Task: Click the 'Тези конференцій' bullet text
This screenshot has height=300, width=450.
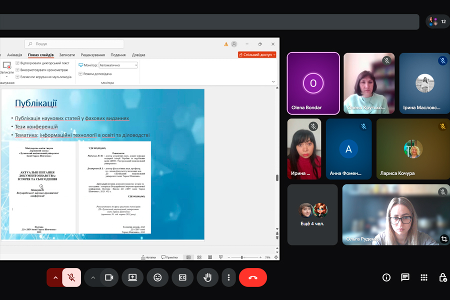Action: [x=36, y=126]
